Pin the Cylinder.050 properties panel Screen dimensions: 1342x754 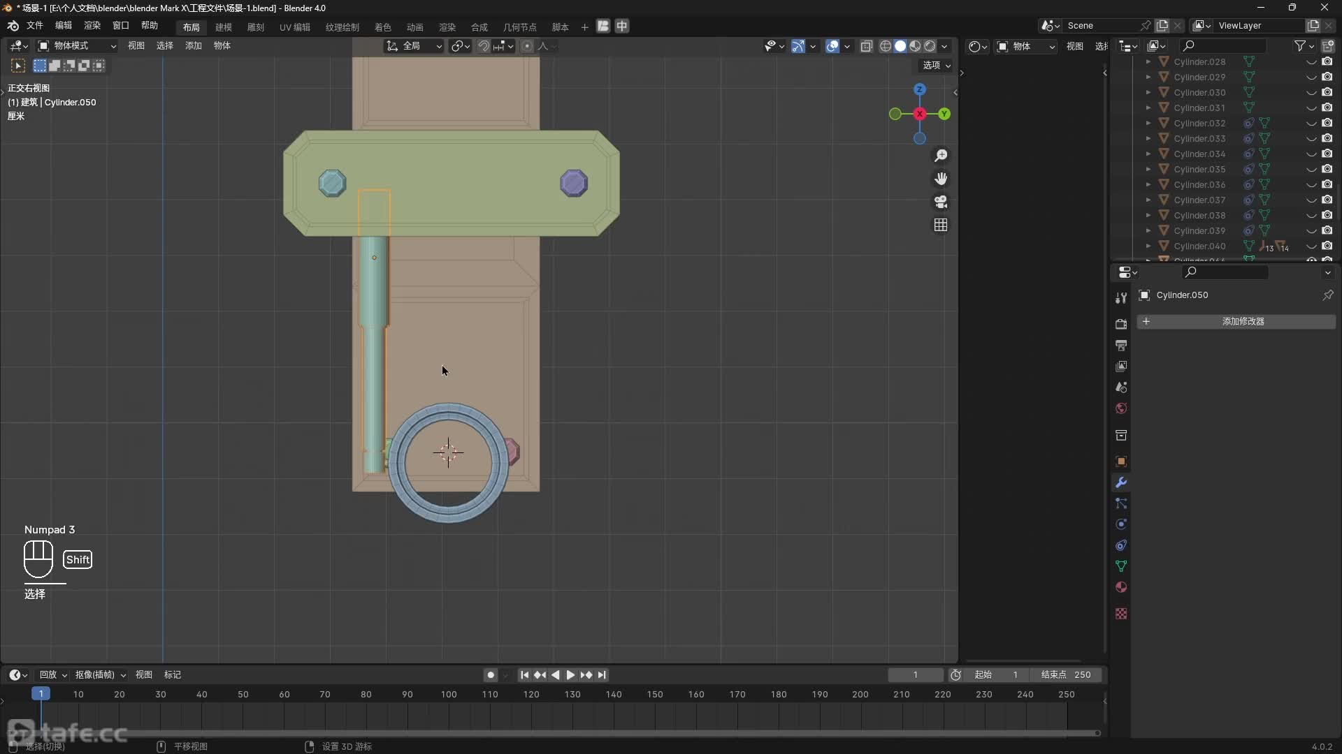1327,295
